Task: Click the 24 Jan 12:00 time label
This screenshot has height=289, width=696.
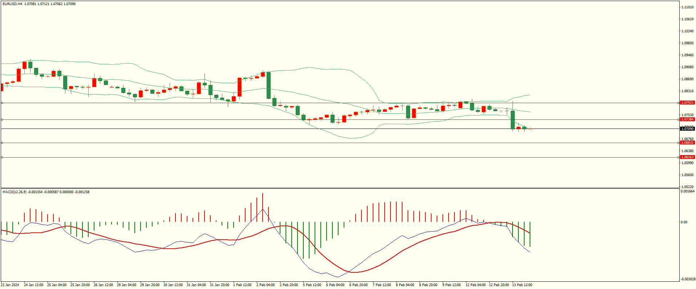Action: click(33, 285)
